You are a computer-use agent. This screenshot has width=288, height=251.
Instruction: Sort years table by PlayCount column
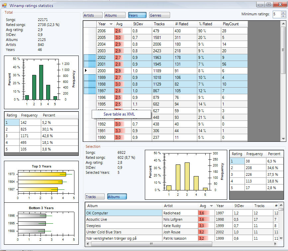point(234,24)
